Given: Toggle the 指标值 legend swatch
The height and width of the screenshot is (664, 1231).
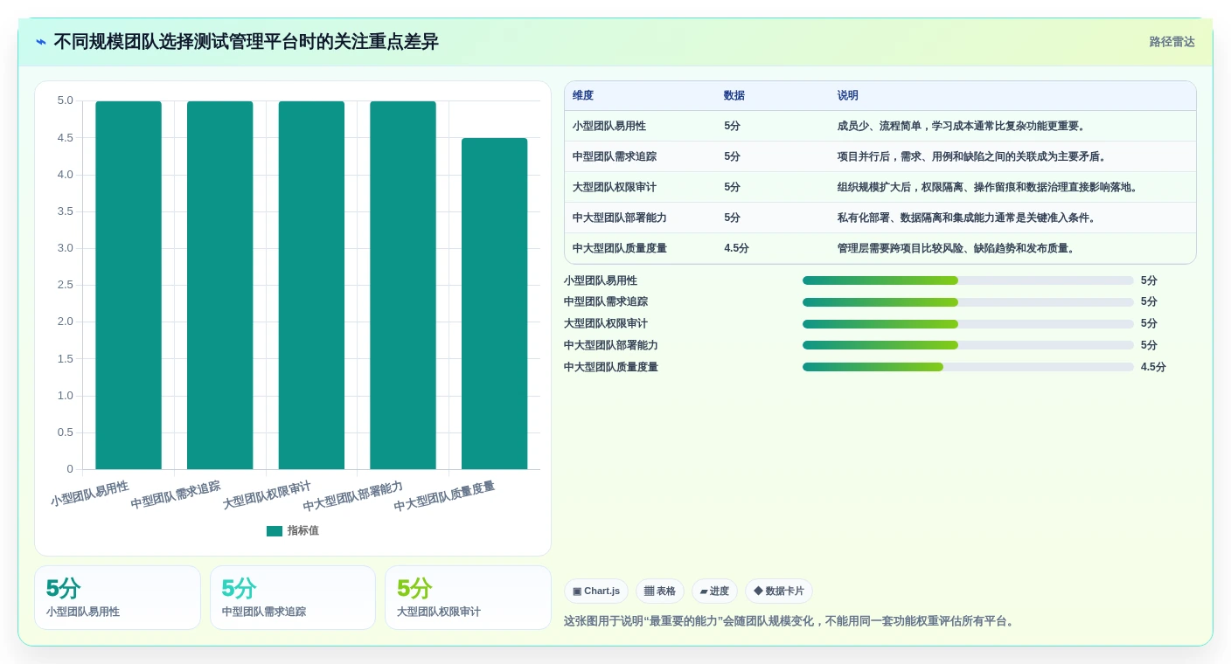Looking at the screenshot, I should tap(275, 530).
